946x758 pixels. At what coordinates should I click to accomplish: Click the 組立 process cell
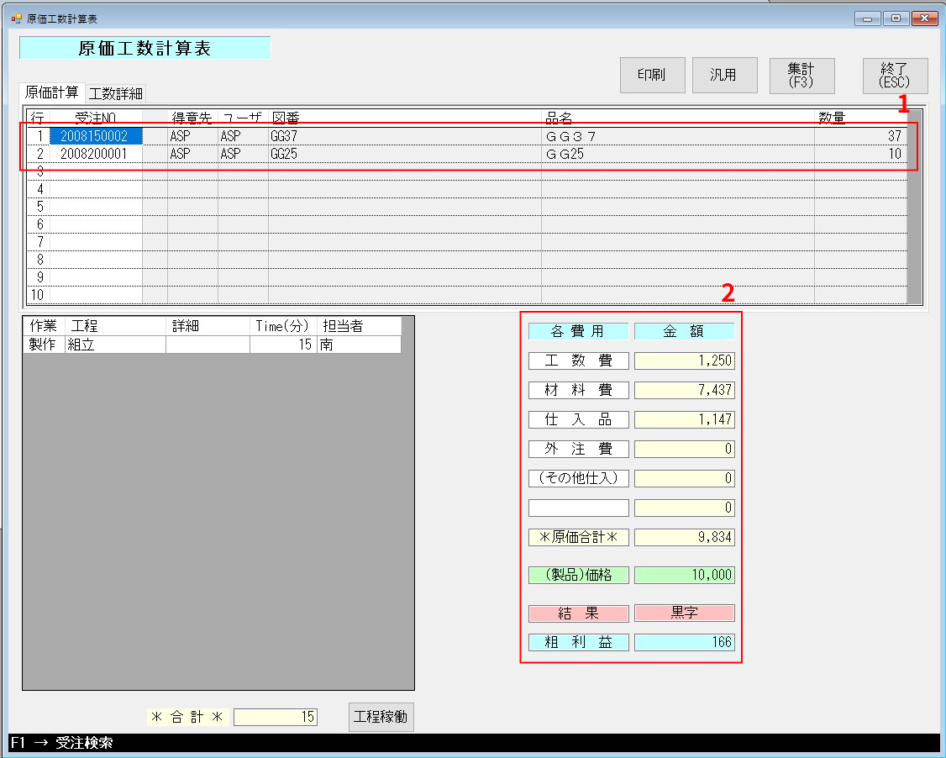click(115, 344)
